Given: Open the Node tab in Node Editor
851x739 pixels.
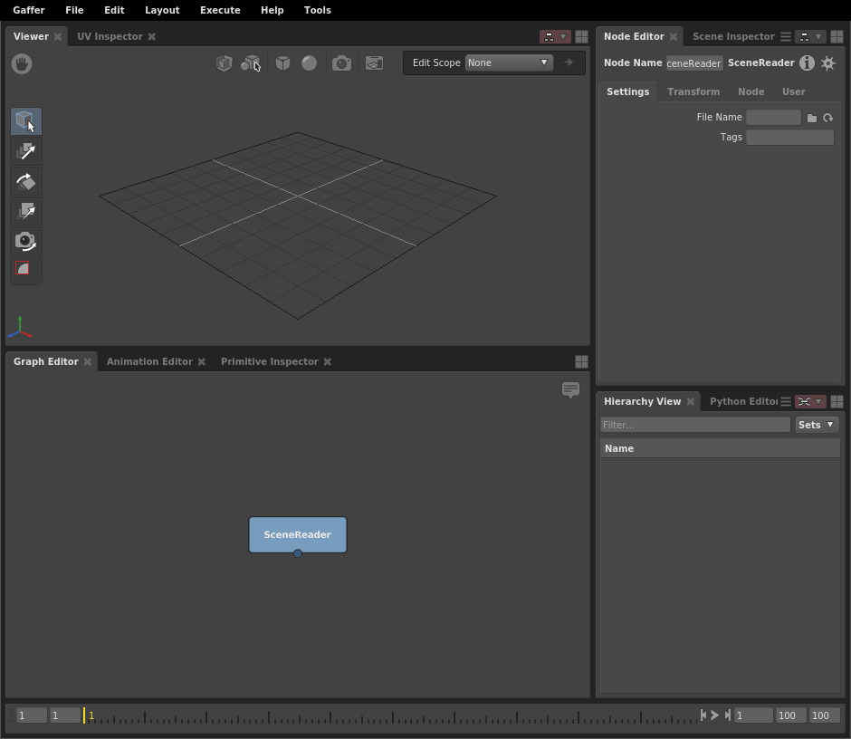Looking at the screenshot, I should point(751,91).
